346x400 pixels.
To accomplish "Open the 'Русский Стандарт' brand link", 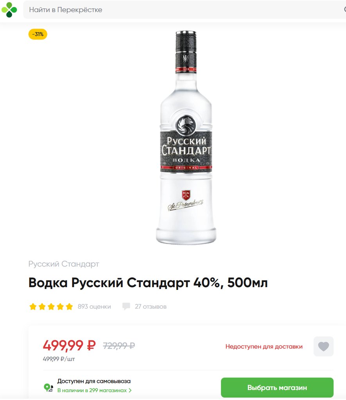I will tap(64, 264).
